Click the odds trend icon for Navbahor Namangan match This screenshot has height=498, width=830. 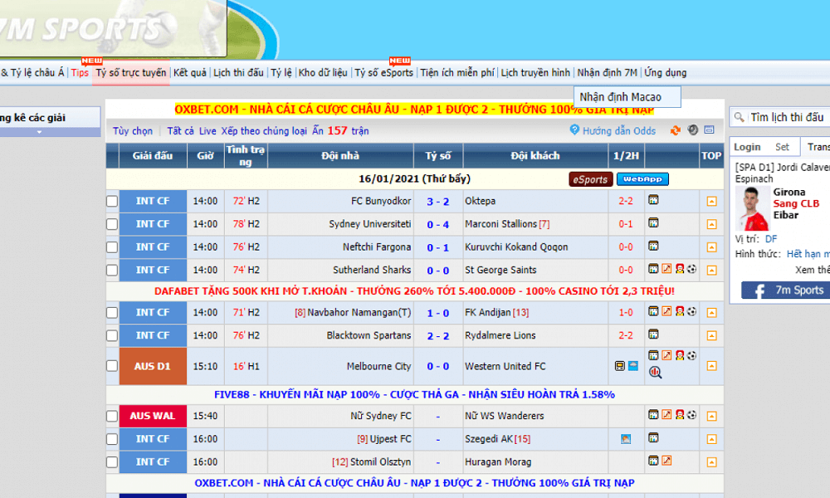coord(666,311)
